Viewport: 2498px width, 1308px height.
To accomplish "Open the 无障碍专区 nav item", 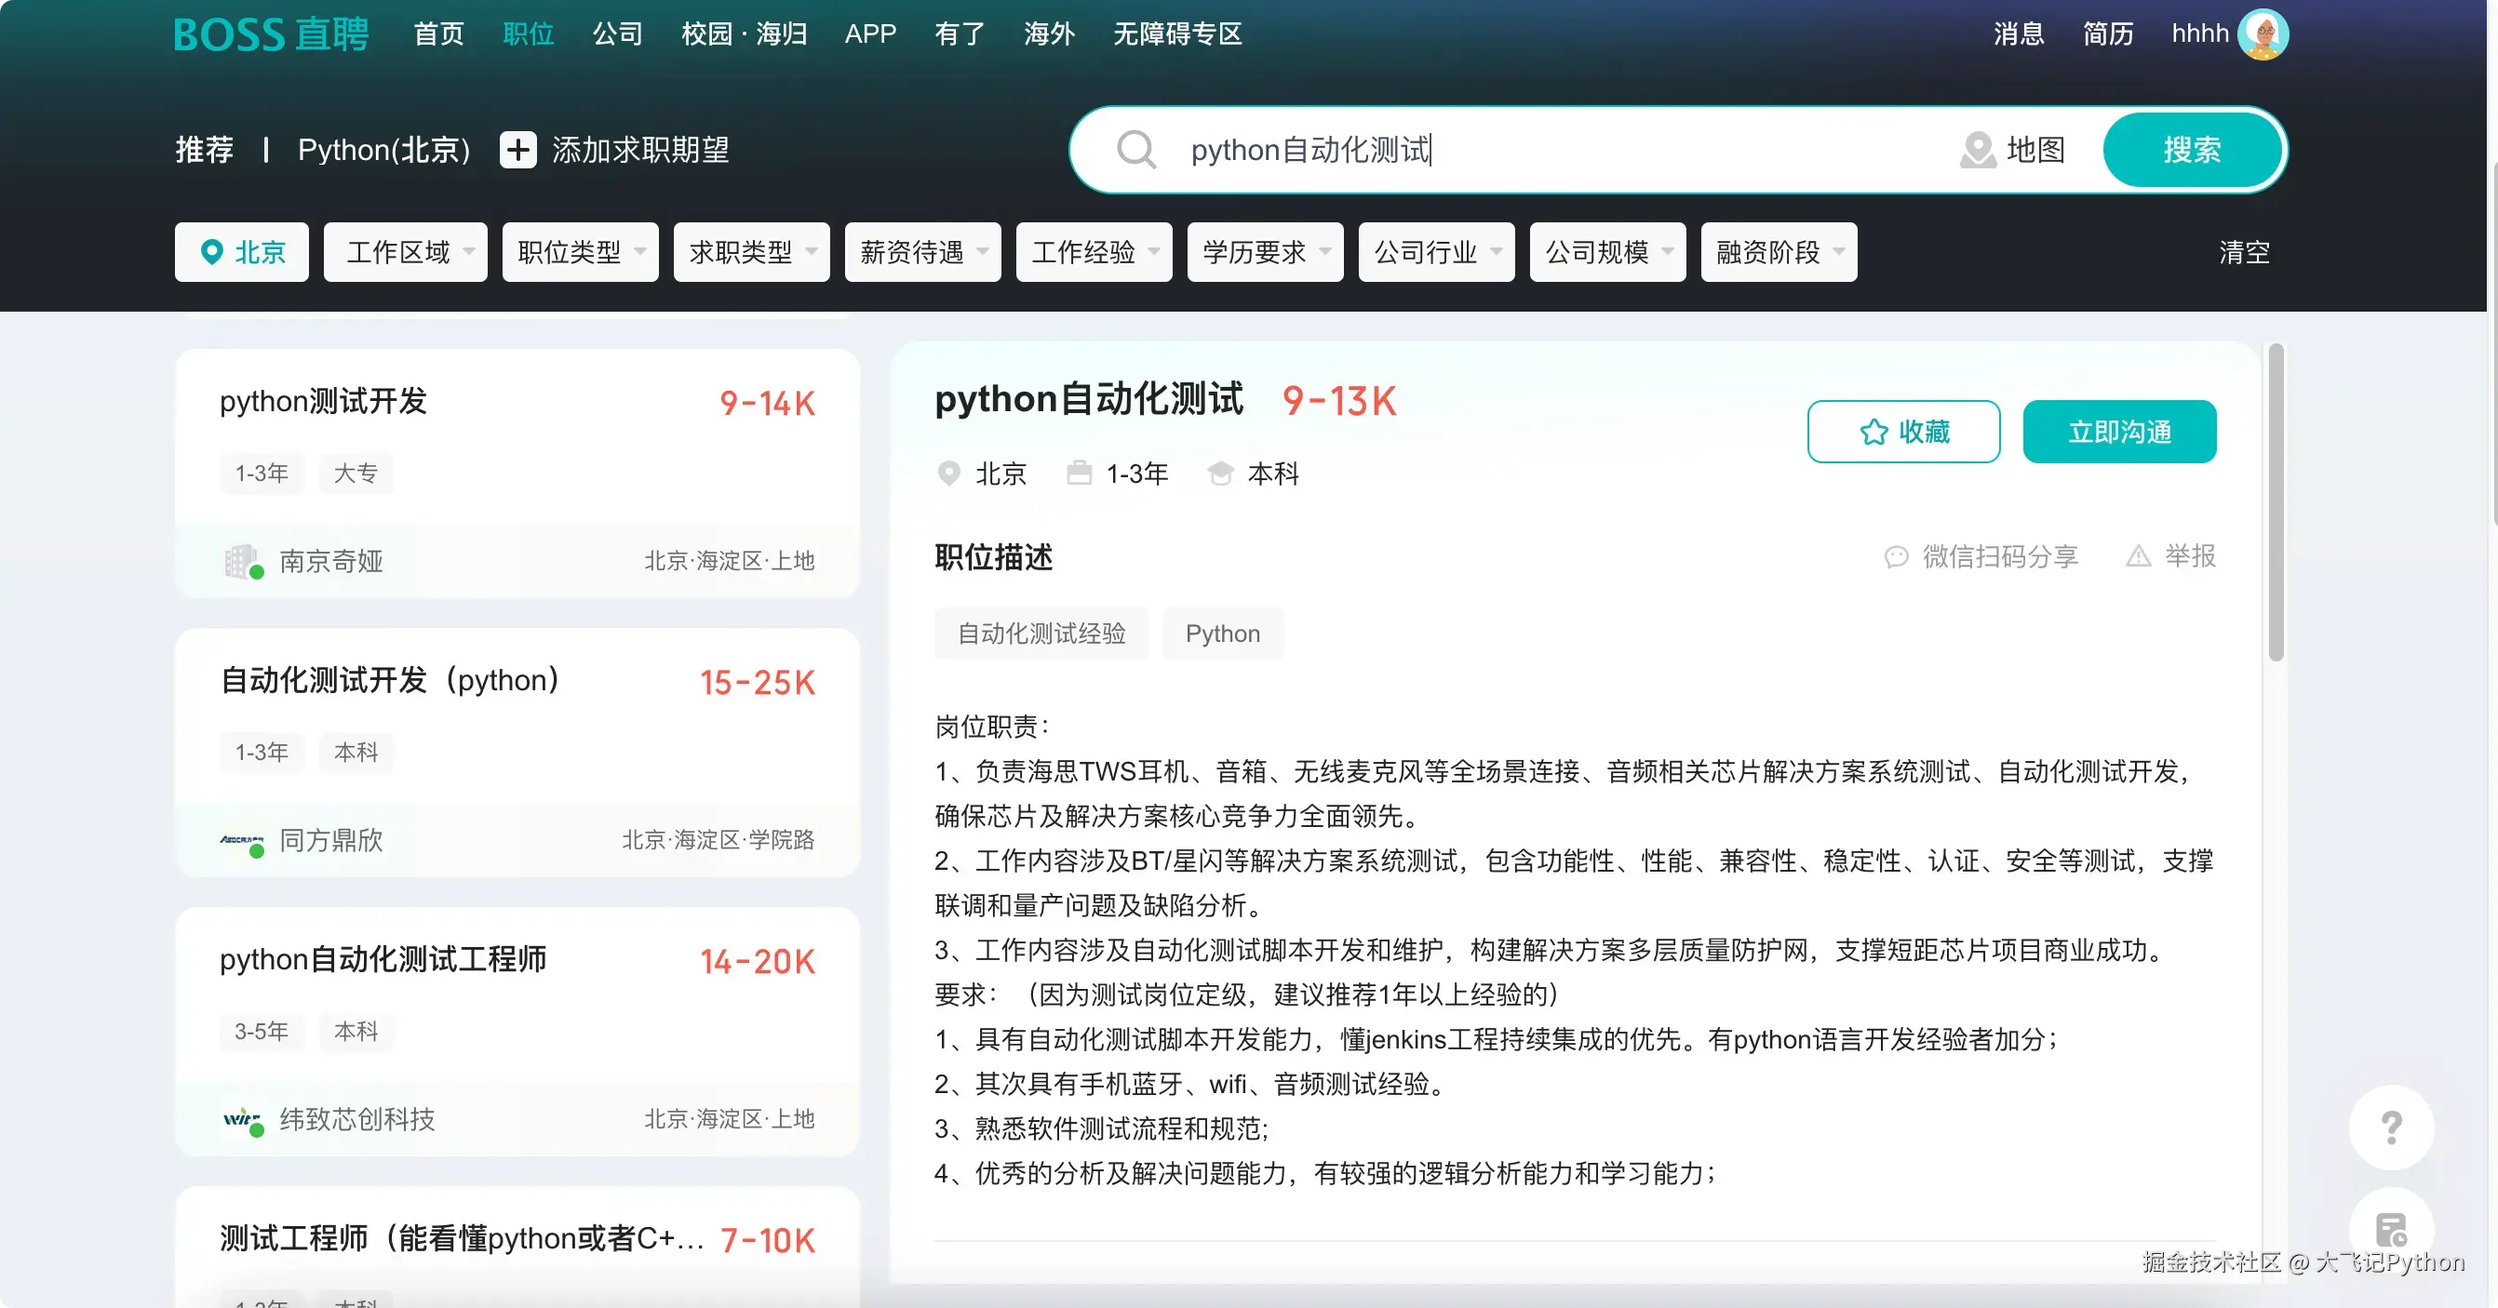I will coord(1177,33).
